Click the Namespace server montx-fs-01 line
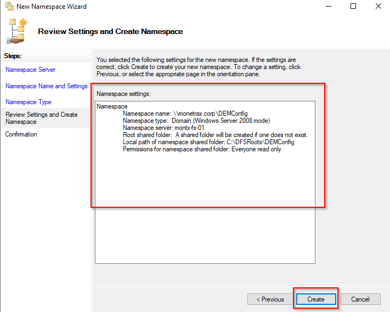 pyautogui.click(x=163, y=128)
